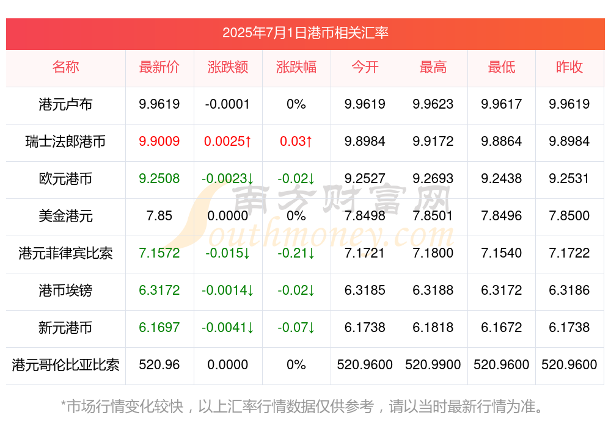The width and height of the screenshot is (611, 426).
Task: Click the change percentage 0.03↑
Action: tap(296, 141)
